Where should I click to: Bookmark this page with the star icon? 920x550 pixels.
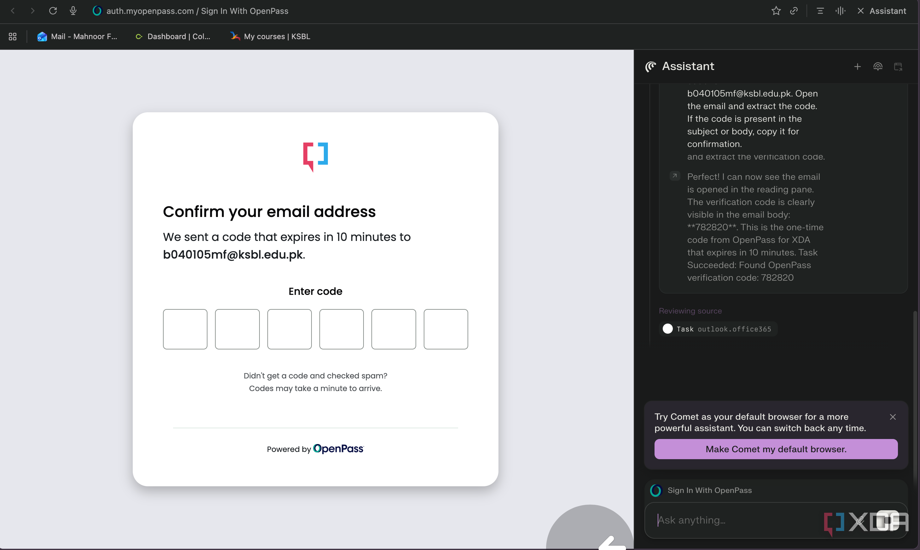(x=776, y=11)
